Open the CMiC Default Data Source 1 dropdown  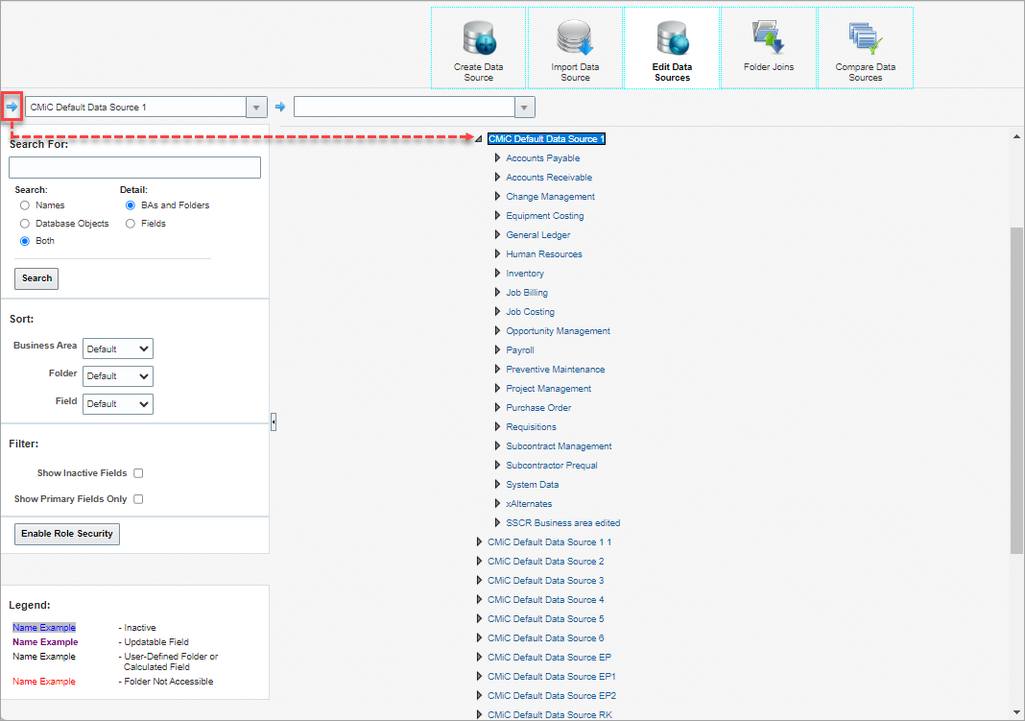coord(256,108)
